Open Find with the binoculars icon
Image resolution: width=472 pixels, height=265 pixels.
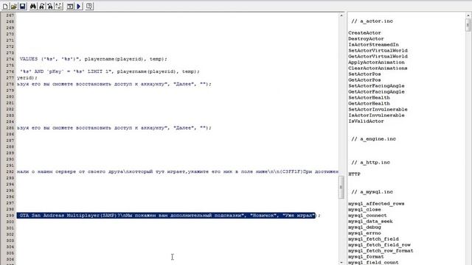click(x=32, y=6)
